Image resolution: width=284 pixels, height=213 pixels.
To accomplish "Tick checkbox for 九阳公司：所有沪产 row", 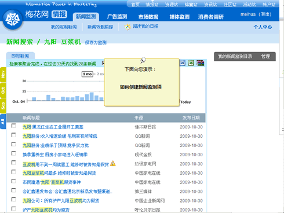I will click(x=13, y=200).
